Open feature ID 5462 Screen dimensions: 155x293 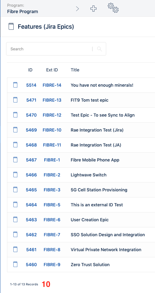[x=31, y=235]
